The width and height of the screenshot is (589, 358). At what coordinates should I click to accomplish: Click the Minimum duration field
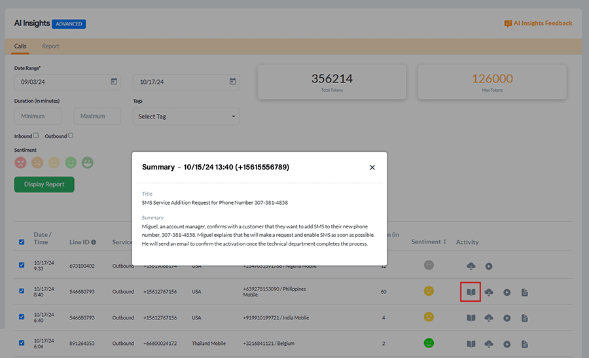point(38,116)
